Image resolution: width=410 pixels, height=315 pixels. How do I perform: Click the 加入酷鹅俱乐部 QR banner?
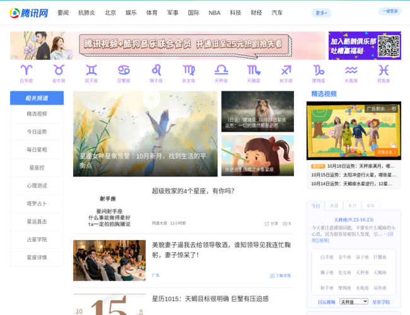(x=365, y=46)
